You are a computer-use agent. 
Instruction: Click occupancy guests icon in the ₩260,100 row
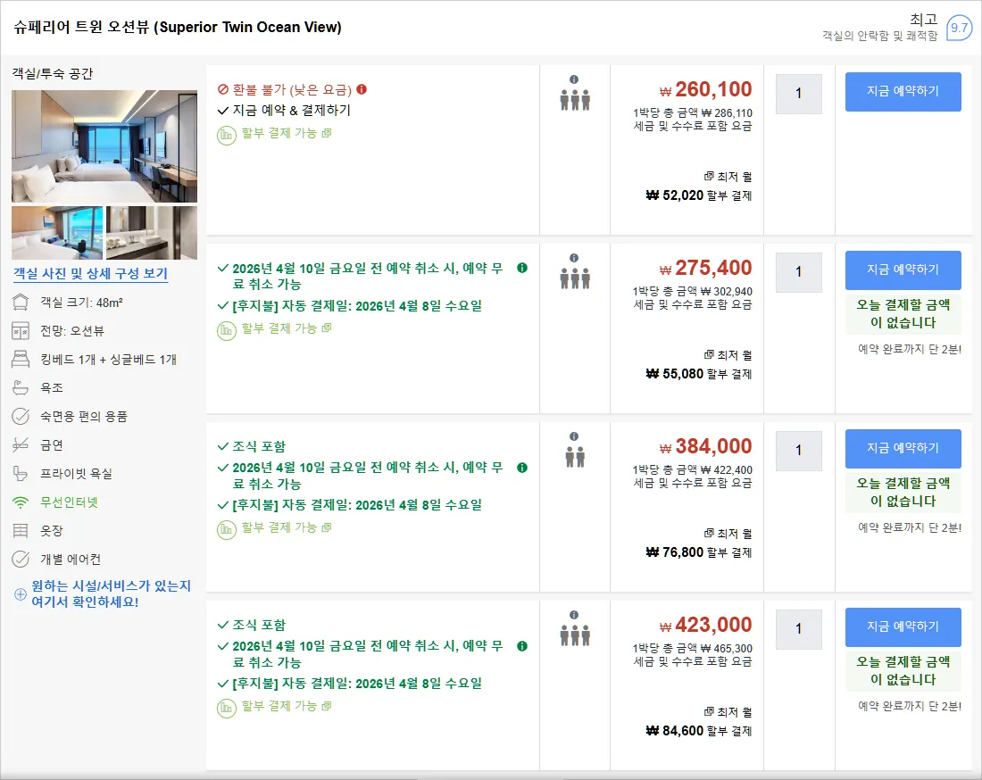[x=575, y=100]
